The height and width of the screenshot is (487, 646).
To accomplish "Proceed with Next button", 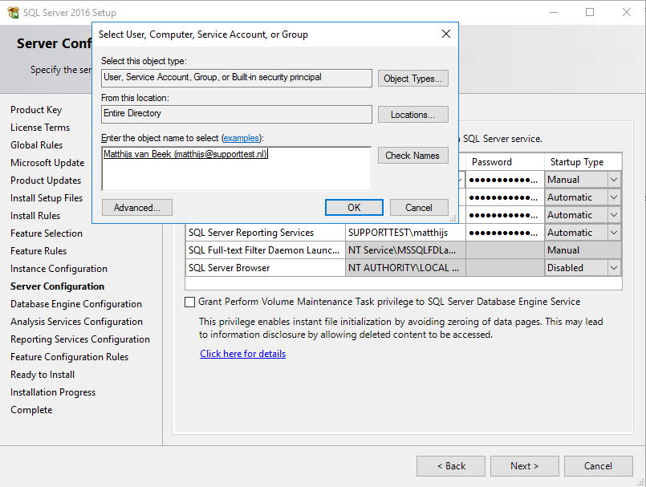I will point(525,466).
